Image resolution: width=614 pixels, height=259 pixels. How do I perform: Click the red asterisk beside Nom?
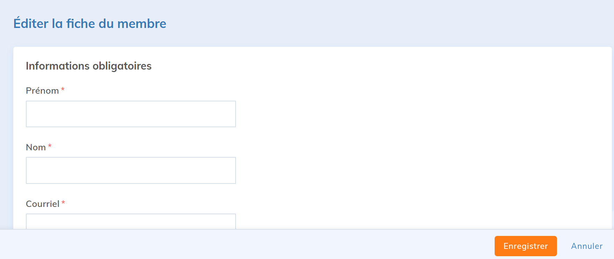(x=50, y=146)
